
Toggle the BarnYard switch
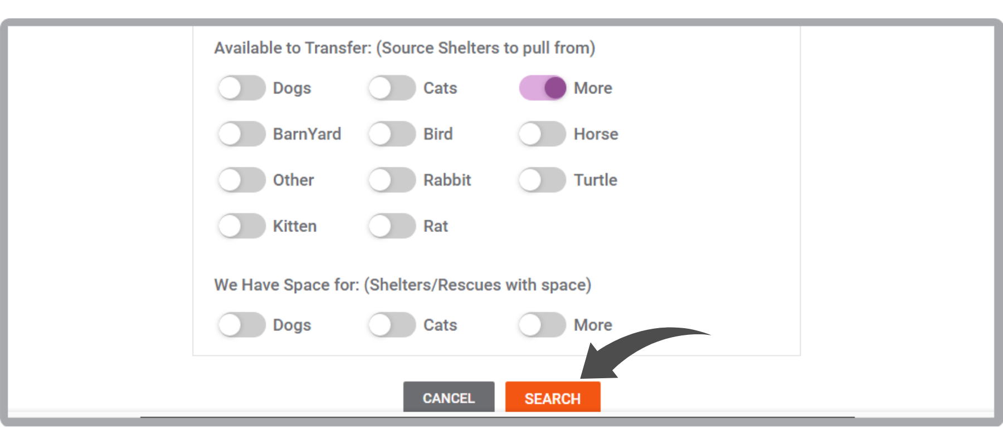pyautogui.click(x=241, y=134)
